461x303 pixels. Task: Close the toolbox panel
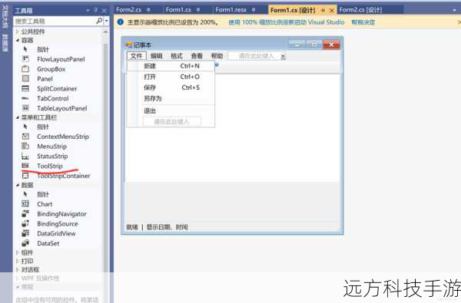coord(104,11)
